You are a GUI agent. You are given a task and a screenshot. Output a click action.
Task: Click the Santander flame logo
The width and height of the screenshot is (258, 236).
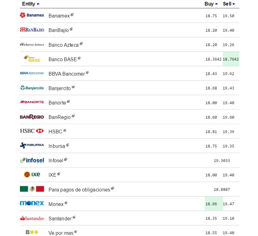click(32, 218)
